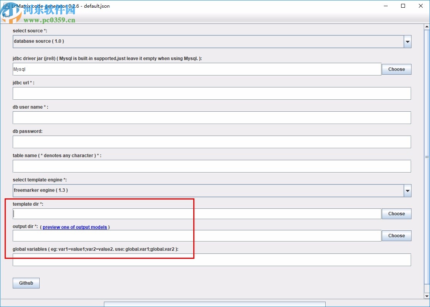Open the File menu

[6, 16]
